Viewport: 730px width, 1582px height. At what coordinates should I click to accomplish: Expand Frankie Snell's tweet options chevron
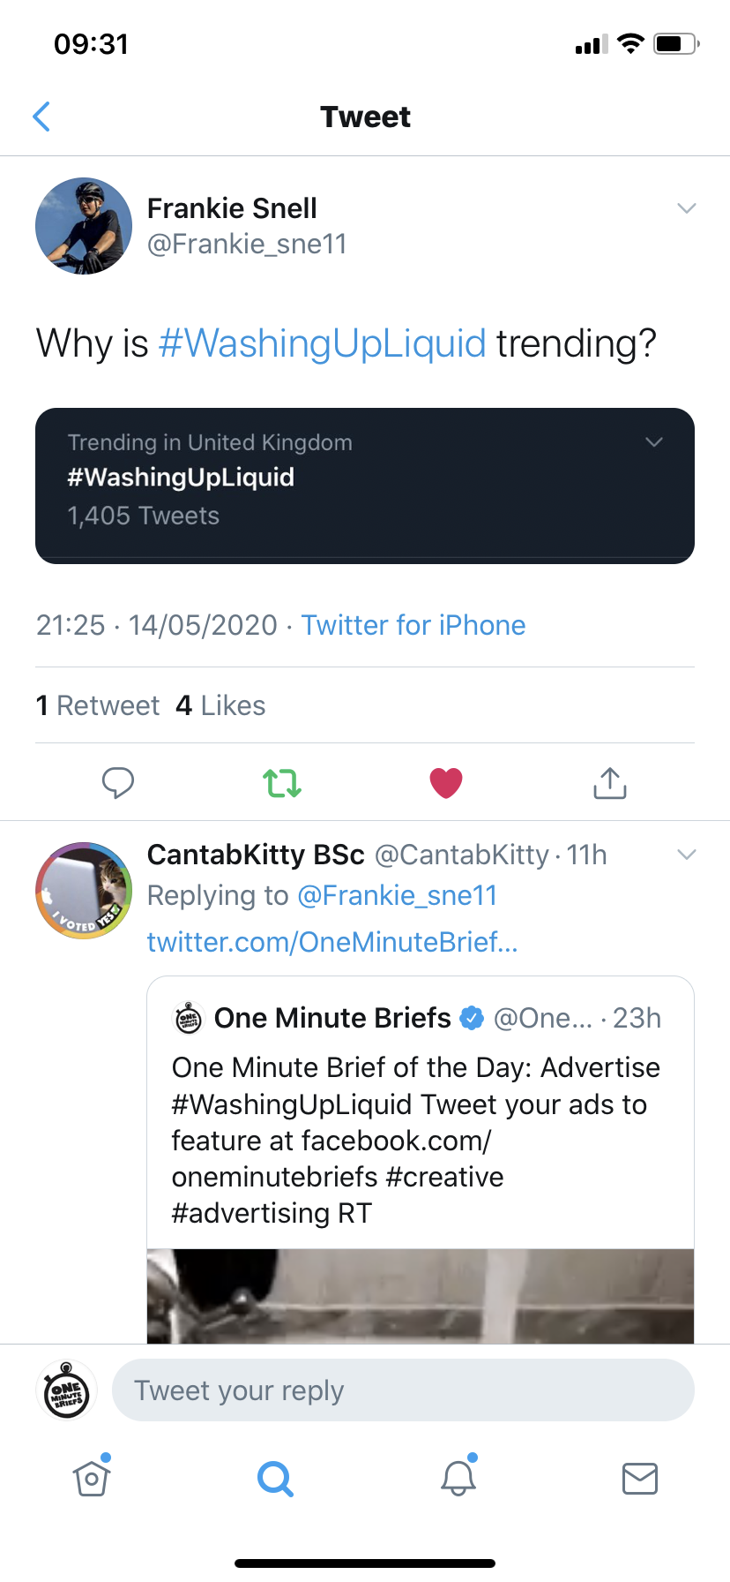[687, 208]
